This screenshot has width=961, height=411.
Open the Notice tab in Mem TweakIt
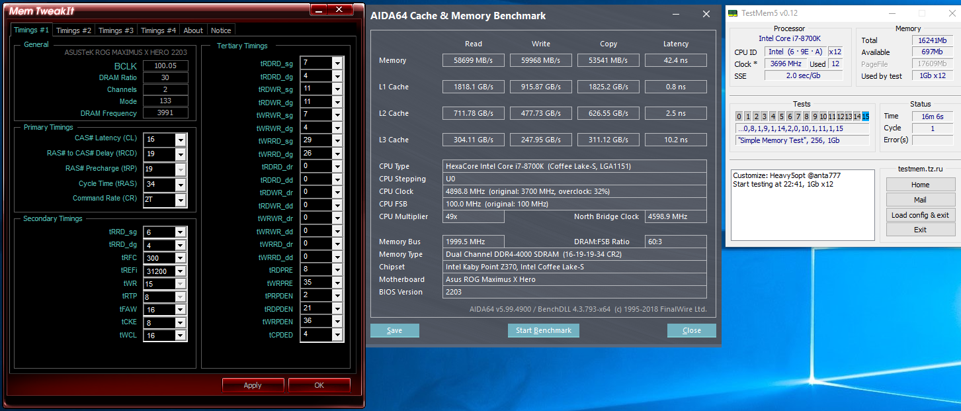(221, 30)
